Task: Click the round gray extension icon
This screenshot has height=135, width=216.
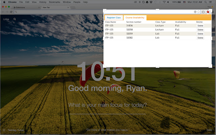Action: 203,12
